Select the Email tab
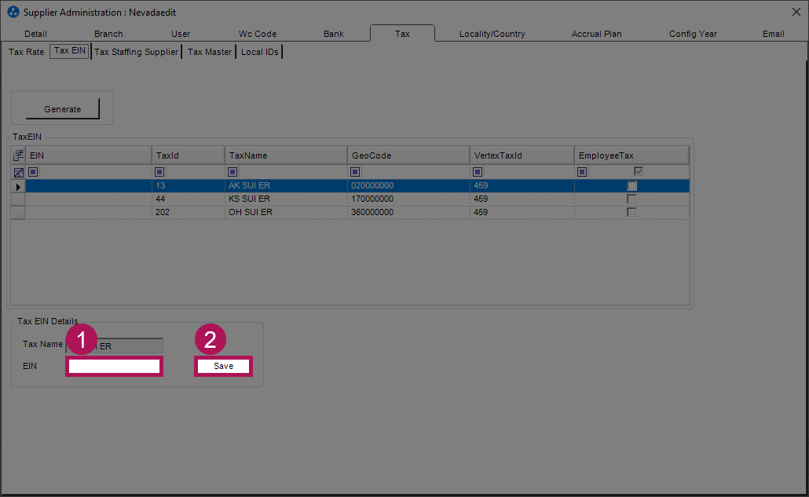 point(774,34)
